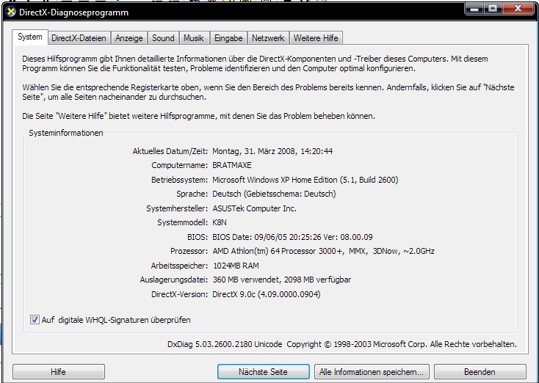Screen dimensions: 539x383
Task: Minimize the DirectX-Diagnoseprogramm window
Action: (x=474, y=9)
